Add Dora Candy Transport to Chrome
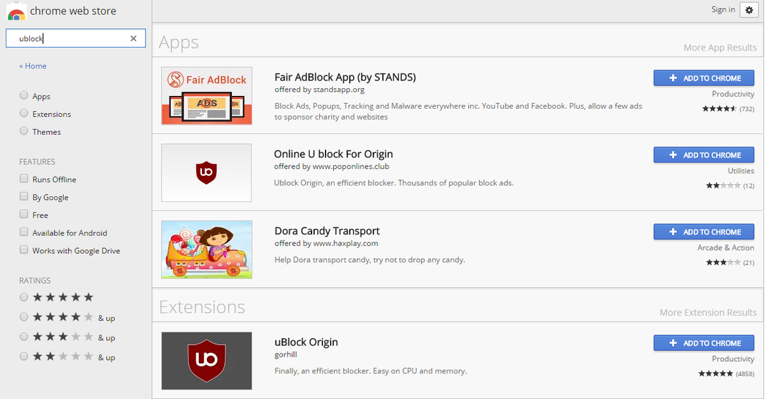The width and height of the screenshot is (769, 399). [x=704, y=231]
